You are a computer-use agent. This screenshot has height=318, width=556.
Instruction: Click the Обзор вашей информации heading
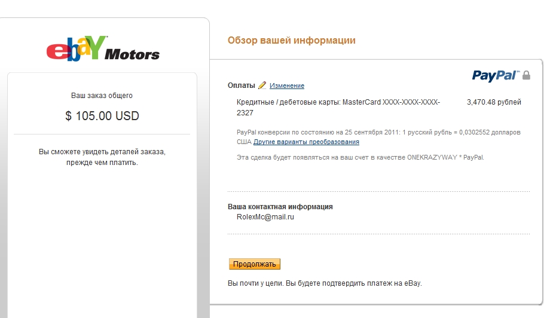(x=292, y=41)
